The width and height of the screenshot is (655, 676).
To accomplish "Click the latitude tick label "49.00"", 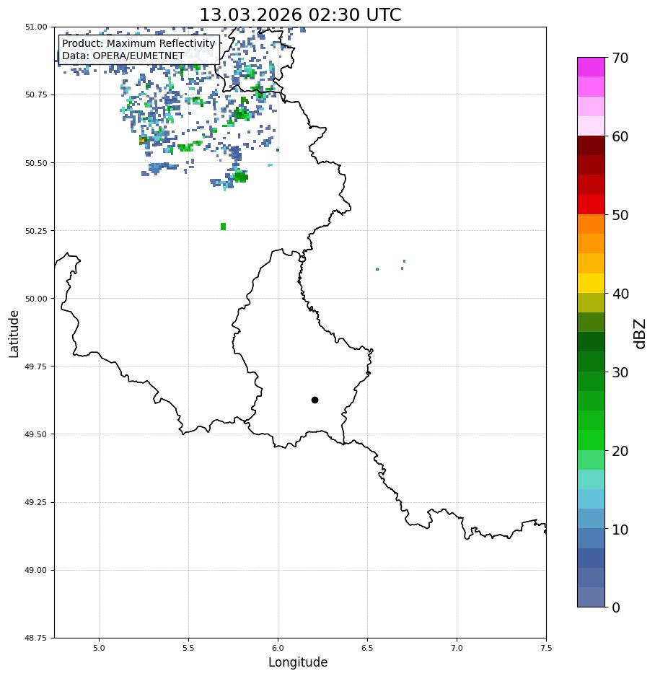I will 36,570.
